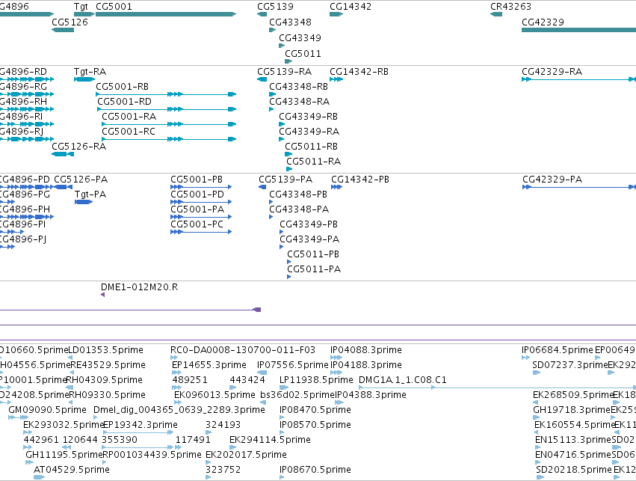The image size is (636, 481).
Task: Click transcript CG5001-RA label
Action: (129, 117)
